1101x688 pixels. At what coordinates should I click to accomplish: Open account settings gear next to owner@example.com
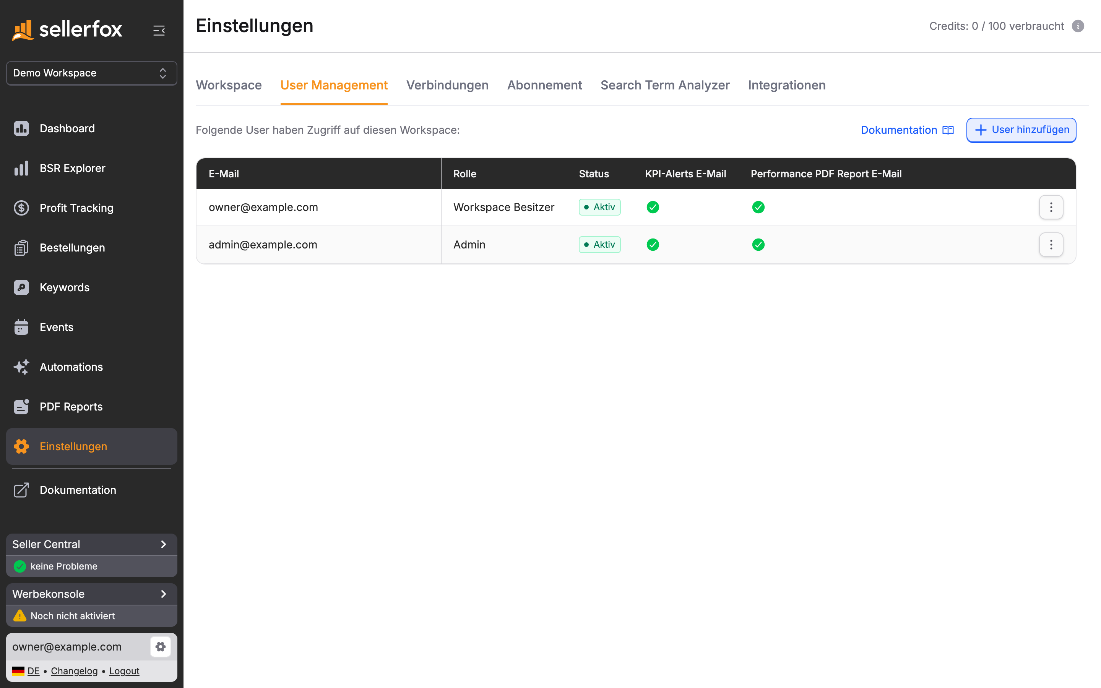[161, 647]
